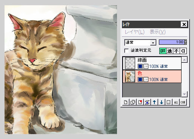194x139 pixels.
Task: Click the 100% 通常 text on 色 layer
Action: [159, 80]
